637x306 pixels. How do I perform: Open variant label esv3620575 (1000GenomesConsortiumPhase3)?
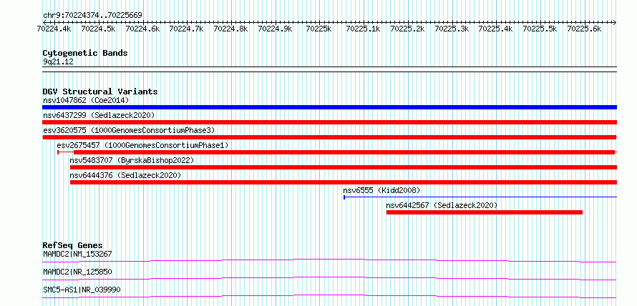(129, 130)
